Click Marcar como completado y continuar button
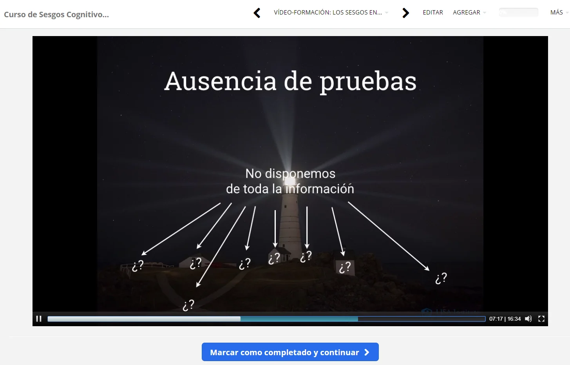 pos(290,352)
